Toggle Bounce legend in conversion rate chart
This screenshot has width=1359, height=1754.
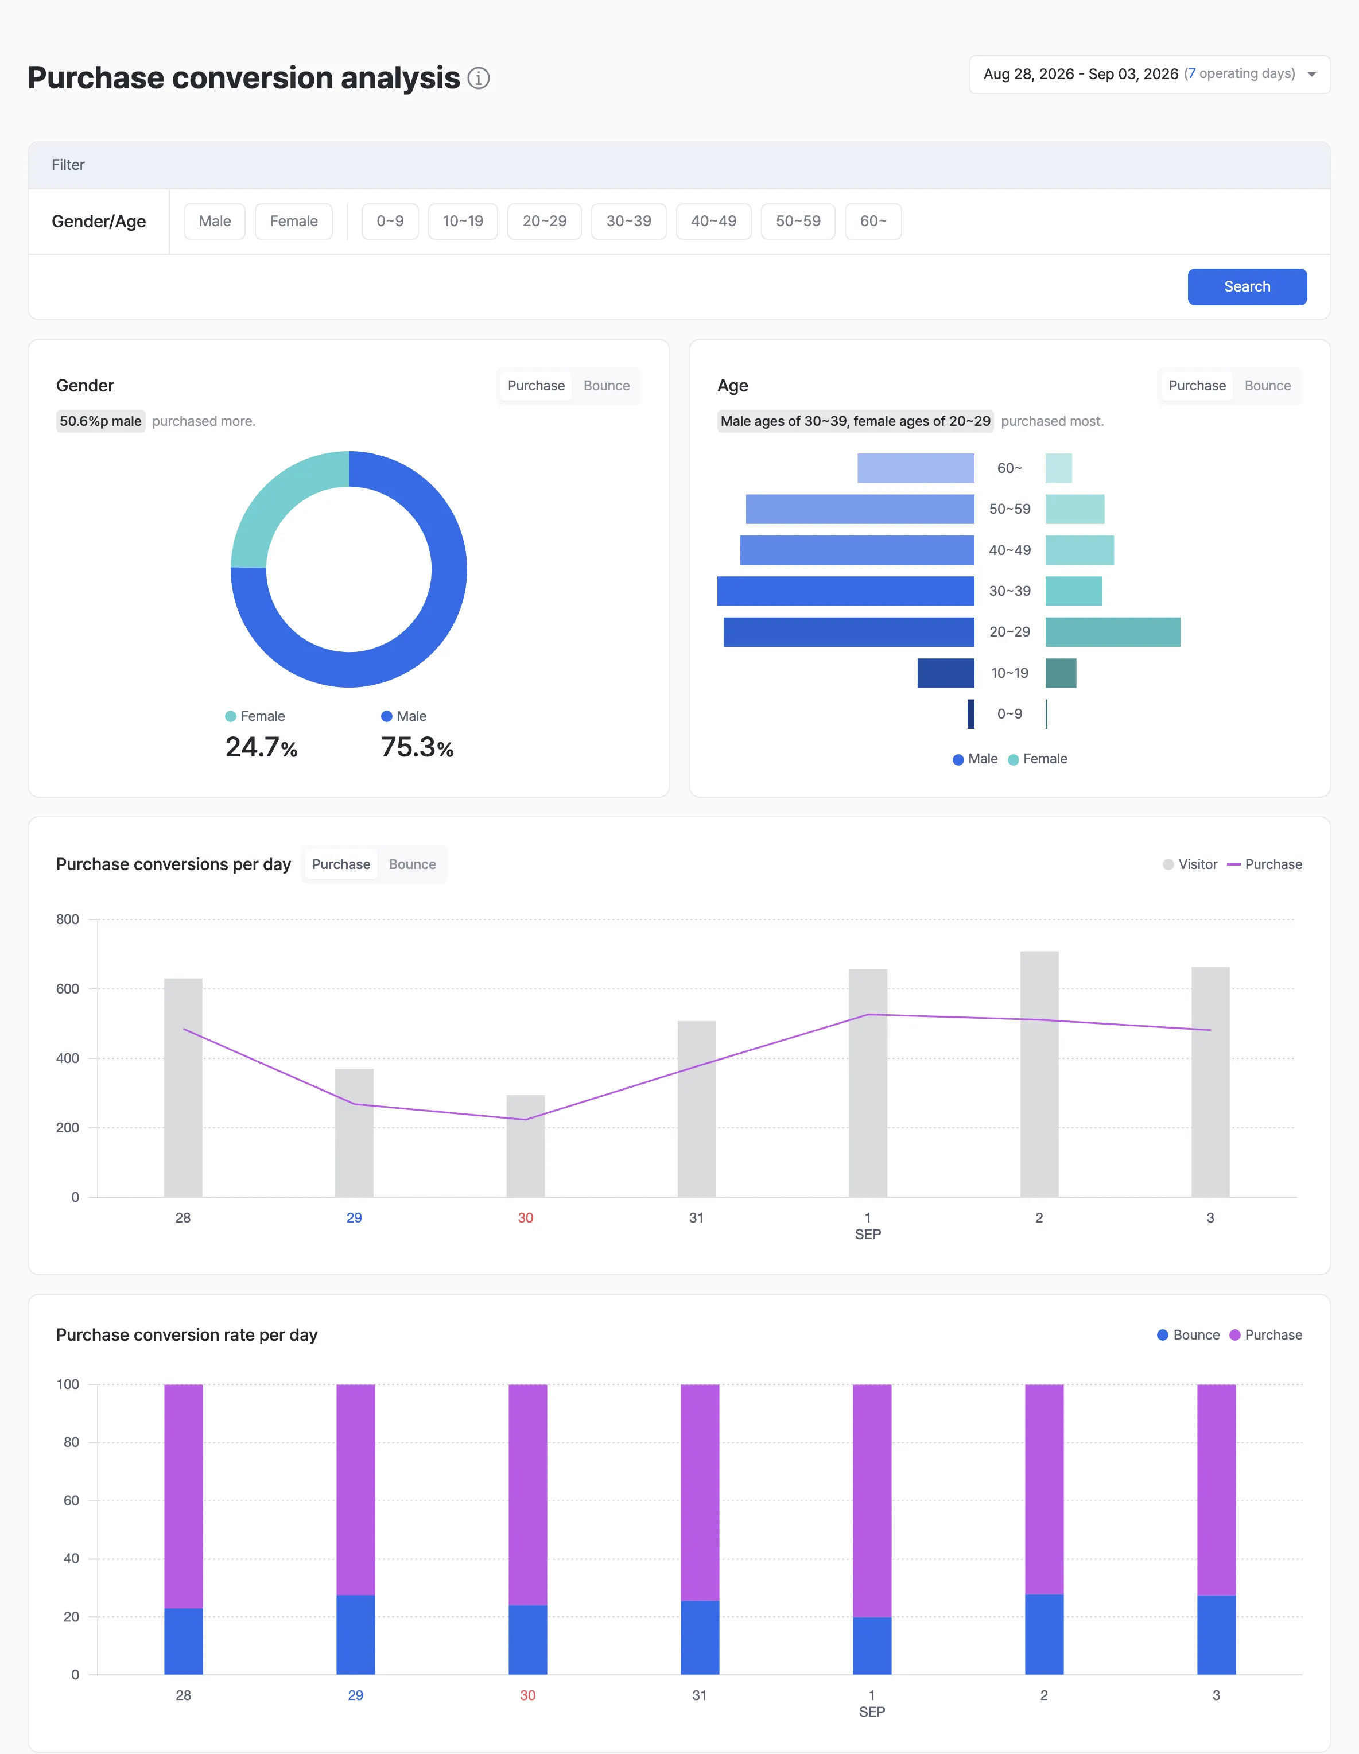(x=1189, y=1335)
